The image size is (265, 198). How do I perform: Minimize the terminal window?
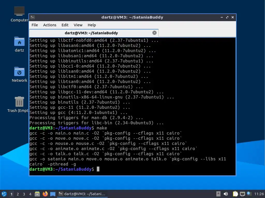pos(222,17)
